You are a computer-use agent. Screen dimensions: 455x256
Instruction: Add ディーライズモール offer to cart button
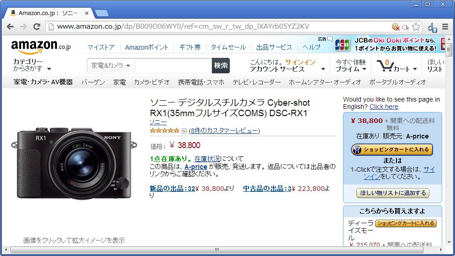click(406, 223)
